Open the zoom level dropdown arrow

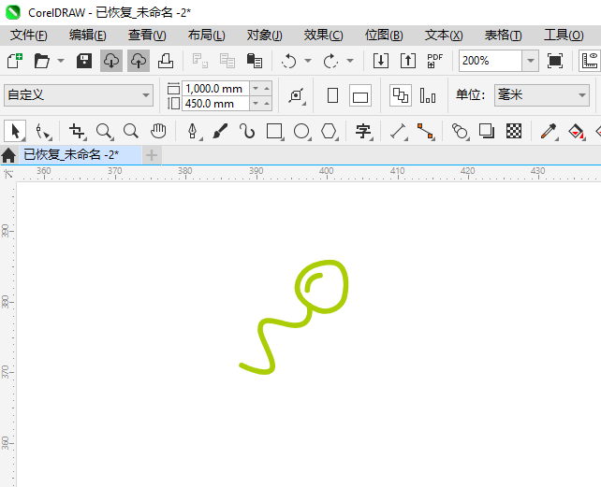(531, 61)
